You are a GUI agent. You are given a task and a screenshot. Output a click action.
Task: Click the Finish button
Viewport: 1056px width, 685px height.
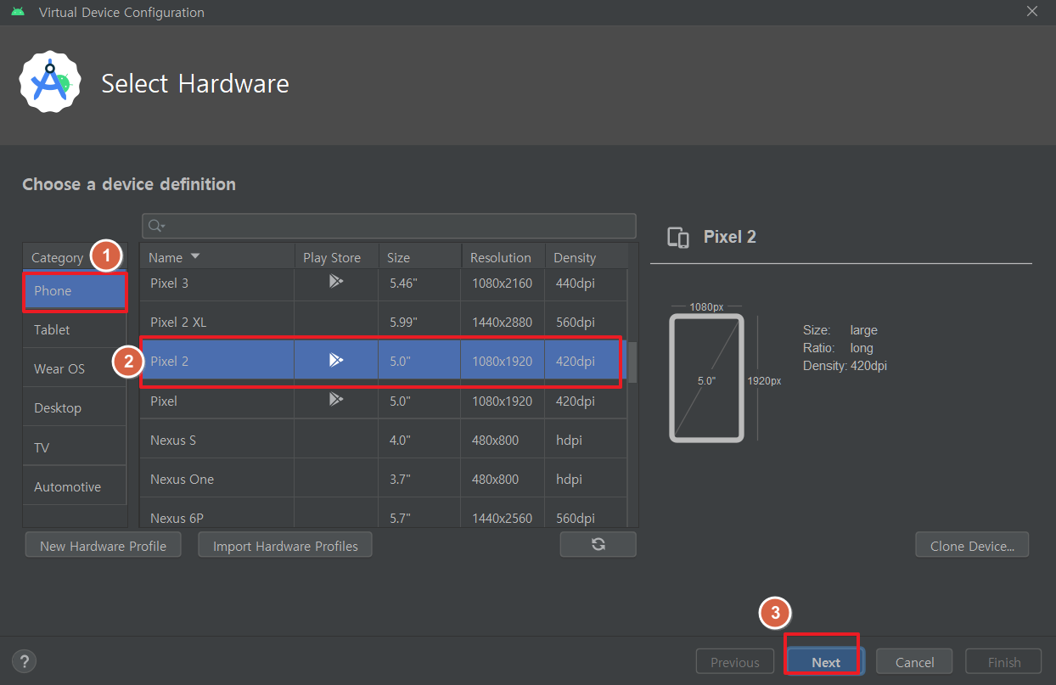[1004, 662]
